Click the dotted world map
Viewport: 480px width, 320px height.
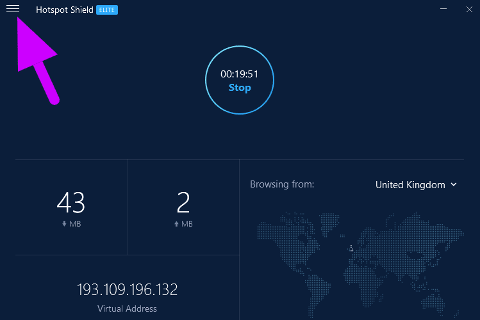pos(361,264)
